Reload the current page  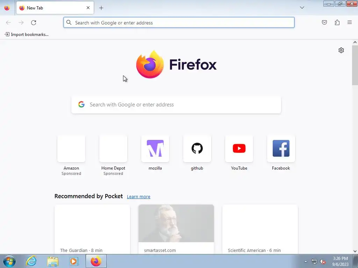click(34, 23)
